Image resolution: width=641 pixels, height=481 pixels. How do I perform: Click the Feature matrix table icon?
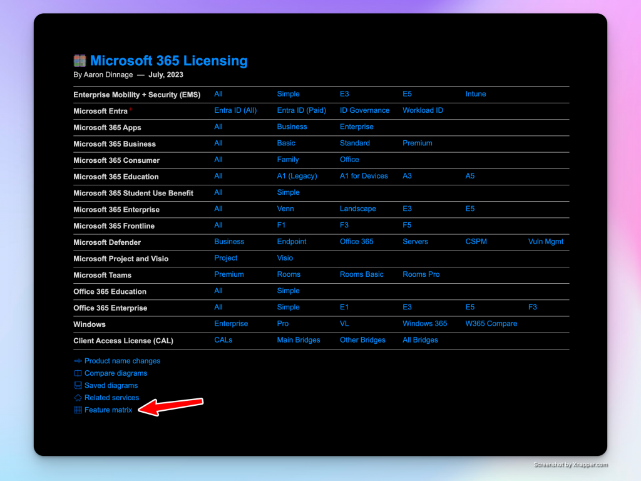(78, 410)
